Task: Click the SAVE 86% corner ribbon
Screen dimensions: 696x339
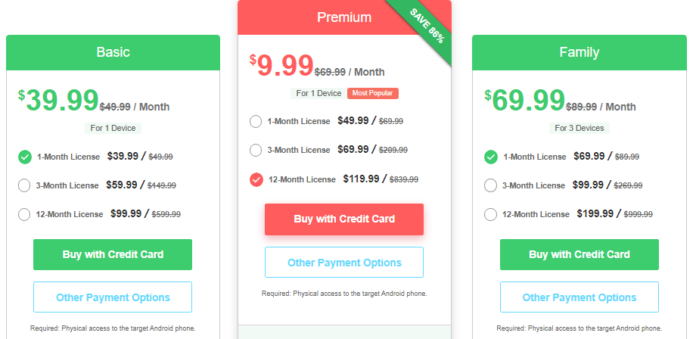Action: coord(427,26)
